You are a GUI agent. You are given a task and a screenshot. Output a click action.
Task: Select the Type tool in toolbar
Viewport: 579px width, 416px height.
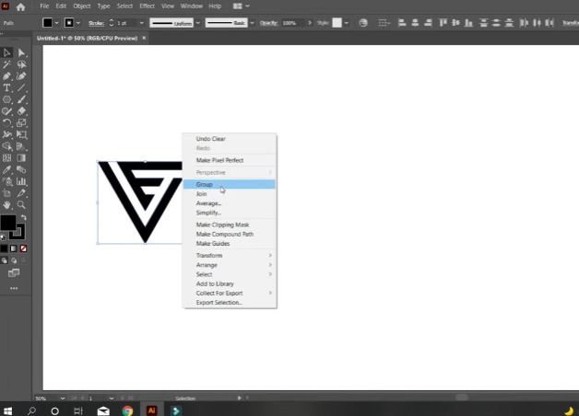7,87
